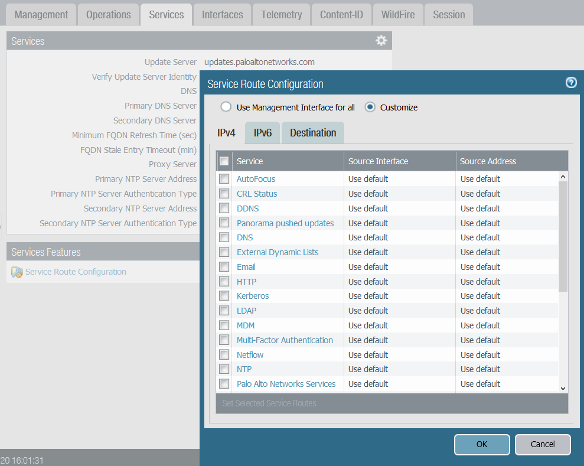Open help for Service Route Configuration
The width and height of the screenshot is (584, 466).
(x=570, y=82)
